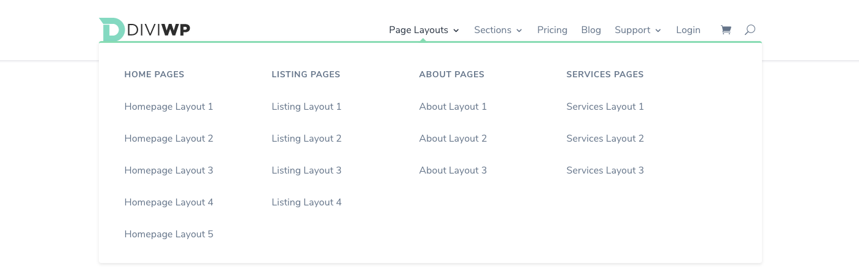The width and height of the screenshot is (859, 279).
Task: Expand the Support dropdown chevron
Action: click(658, 31)
